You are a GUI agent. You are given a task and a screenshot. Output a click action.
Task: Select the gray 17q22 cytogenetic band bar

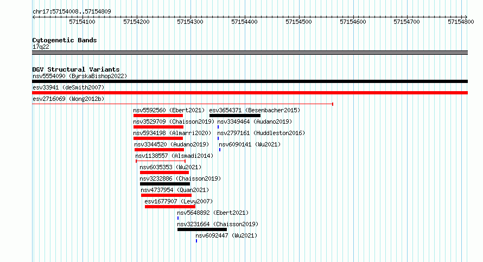pos(250,53)
